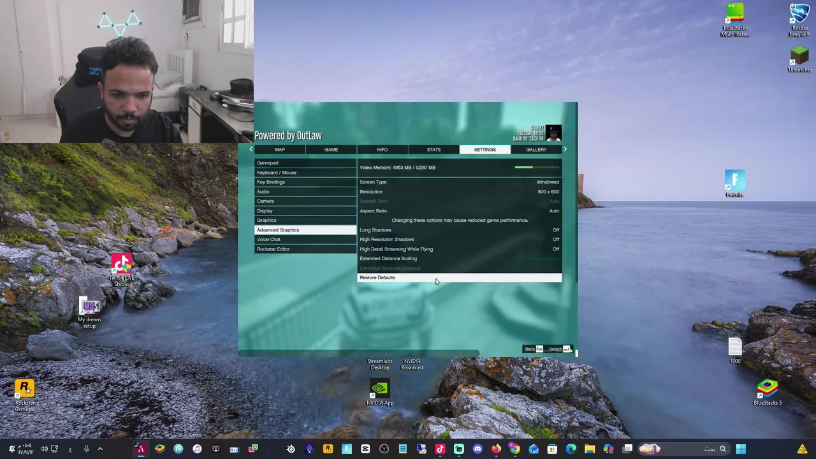Switch to the STATS tab
Image resolution: width=816 pixels, height=459 pixels.
pos(433,150)
